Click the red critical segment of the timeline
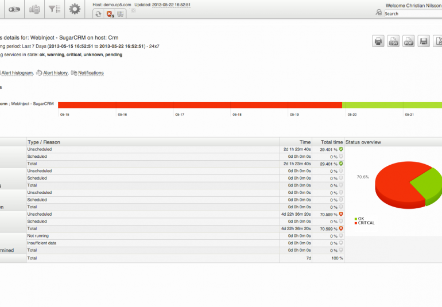The height and width of the screenshot is (307, 442). (x=200, y=105)
